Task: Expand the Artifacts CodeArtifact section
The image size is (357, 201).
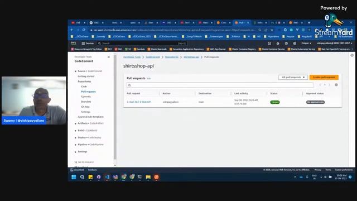Action: tap(76, 123)
